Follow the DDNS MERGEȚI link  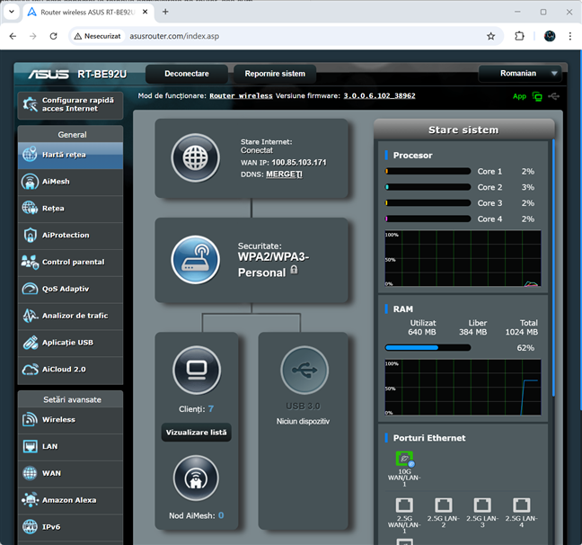point(284,174)
